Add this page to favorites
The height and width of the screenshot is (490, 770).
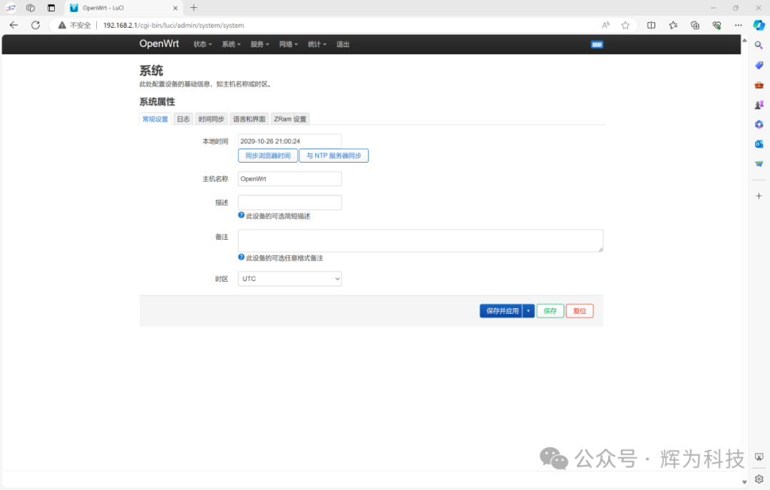(625, 24)
